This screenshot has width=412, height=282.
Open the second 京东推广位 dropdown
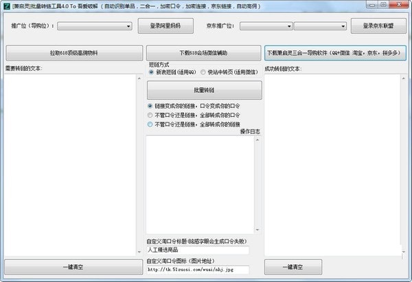(320, 26)
